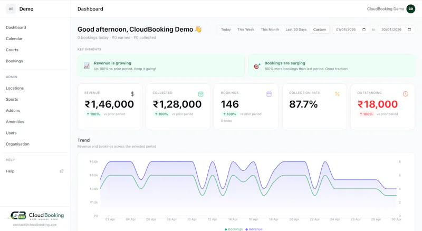422x231 pixels.
Task: Click the KEY INSIGHTS heading
Action: [x=89, y=49]
